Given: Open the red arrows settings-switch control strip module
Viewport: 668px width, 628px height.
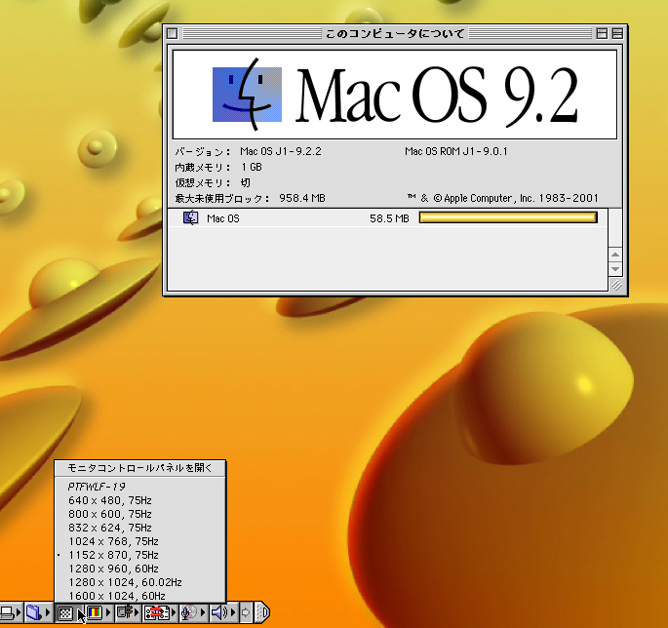Looking at the screenshot, I should click(x=156, y=613).
